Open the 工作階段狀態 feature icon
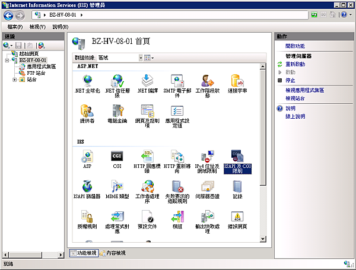 pos(207,86)
